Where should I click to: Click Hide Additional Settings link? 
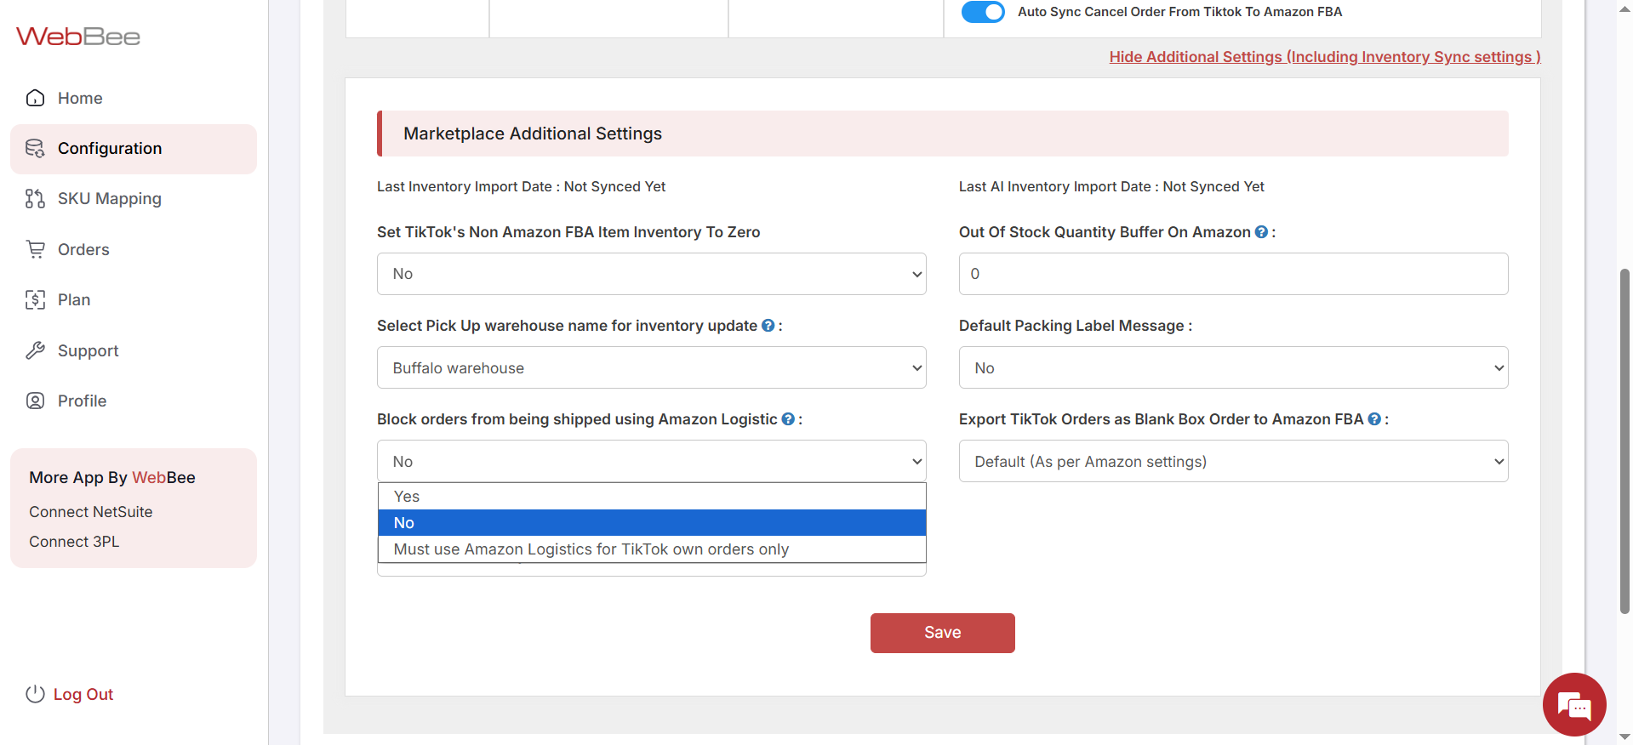[x=1324, y=57]
